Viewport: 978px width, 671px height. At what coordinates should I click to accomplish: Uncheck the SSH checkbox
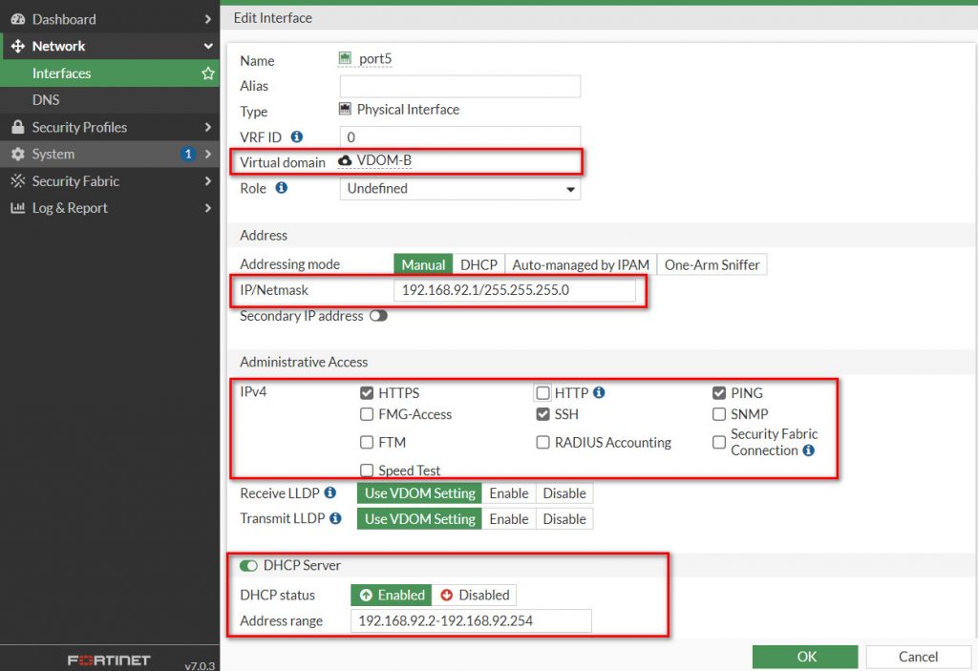(x=543, y=414)
